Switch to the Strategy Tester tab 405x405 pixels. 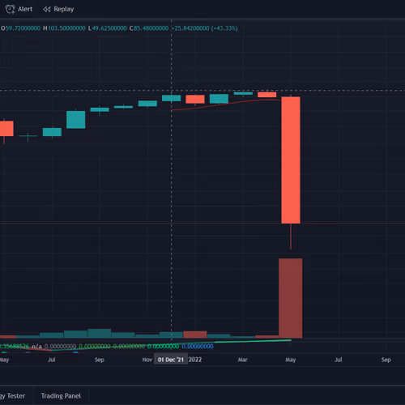click(13, 396)
